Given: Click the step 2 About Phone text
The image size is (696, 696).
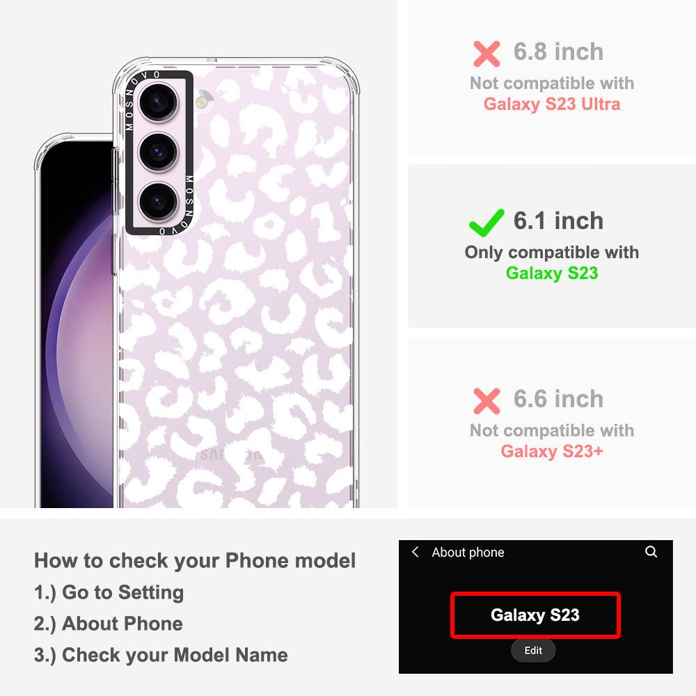Looking at the screenshot, I should 109,624.
